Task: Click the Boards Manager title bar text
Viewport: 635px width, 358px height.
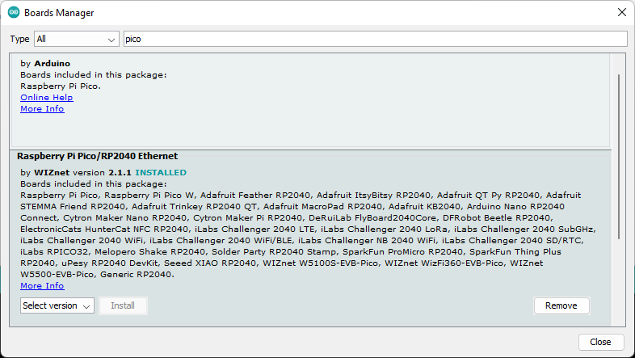Action: [59, 13]
